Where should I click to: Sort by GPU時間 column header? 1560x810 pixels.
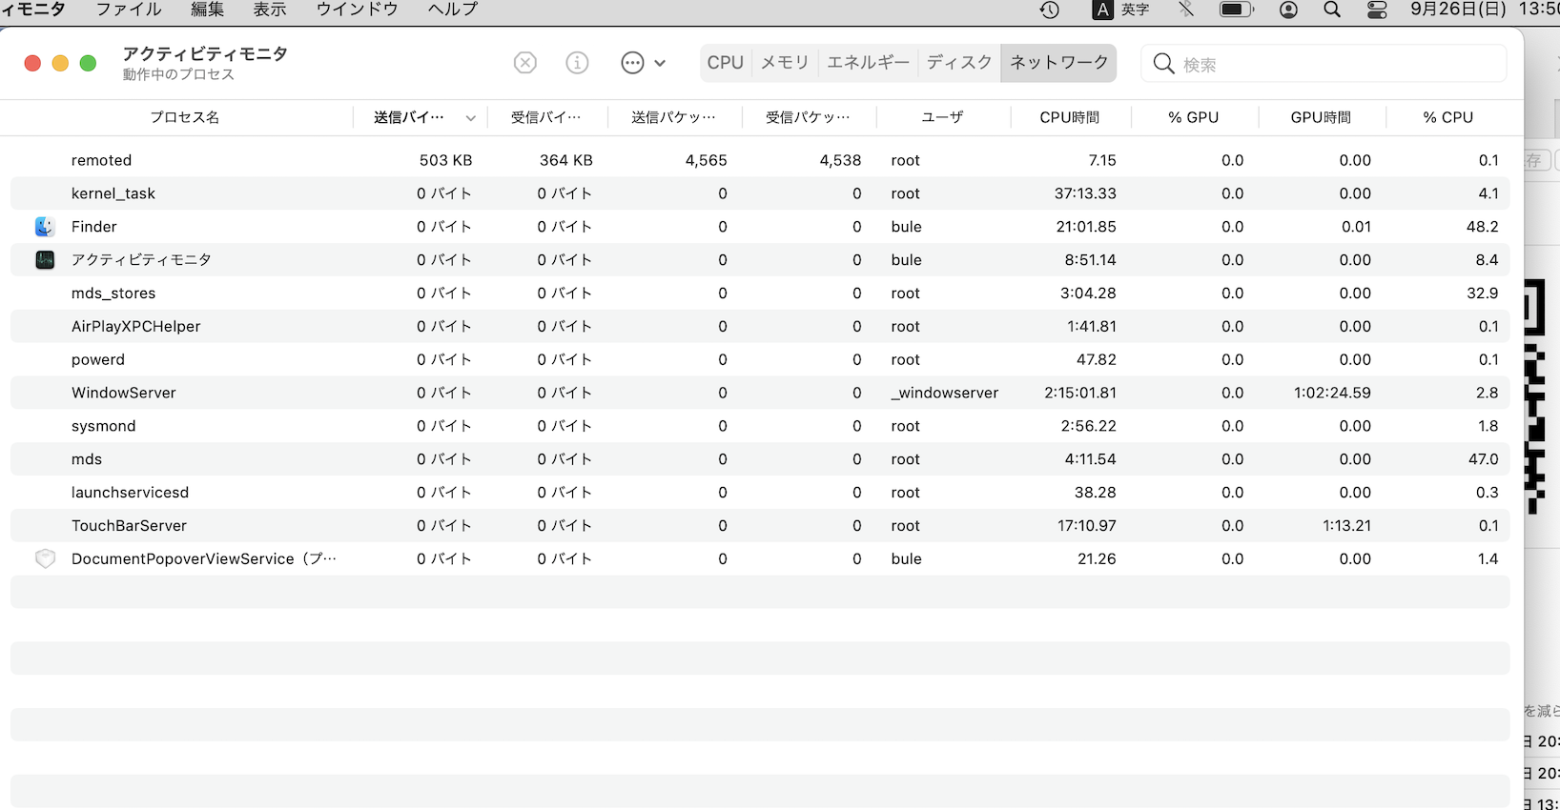tap(1321, 117)
